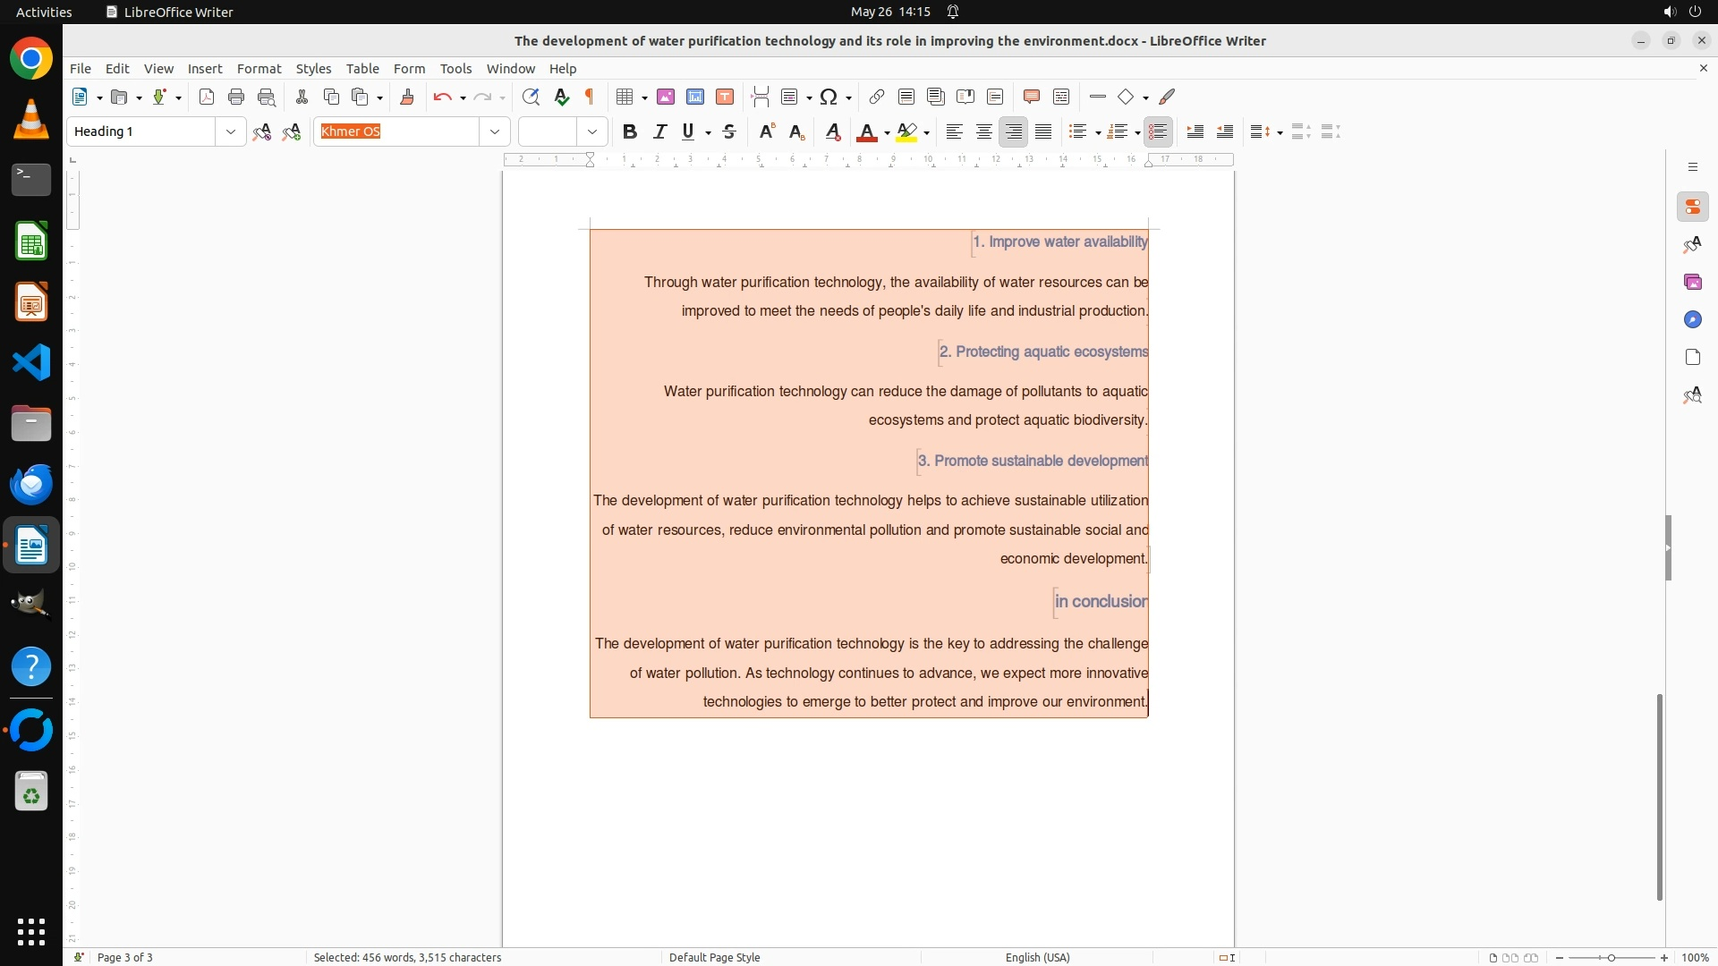Image resolution: width=1718 pixels, height=966 pixels.
Task: Click the zoom slider handle
Action: [1612, 957]
